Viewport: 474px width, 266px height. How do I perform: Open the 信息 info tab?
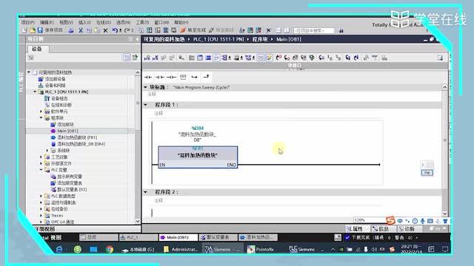[383, 229]
